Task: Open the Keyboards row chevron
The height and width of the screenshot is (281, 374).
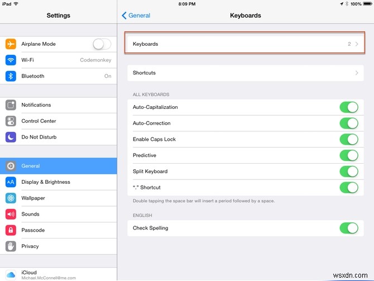Action: point(357,44)
